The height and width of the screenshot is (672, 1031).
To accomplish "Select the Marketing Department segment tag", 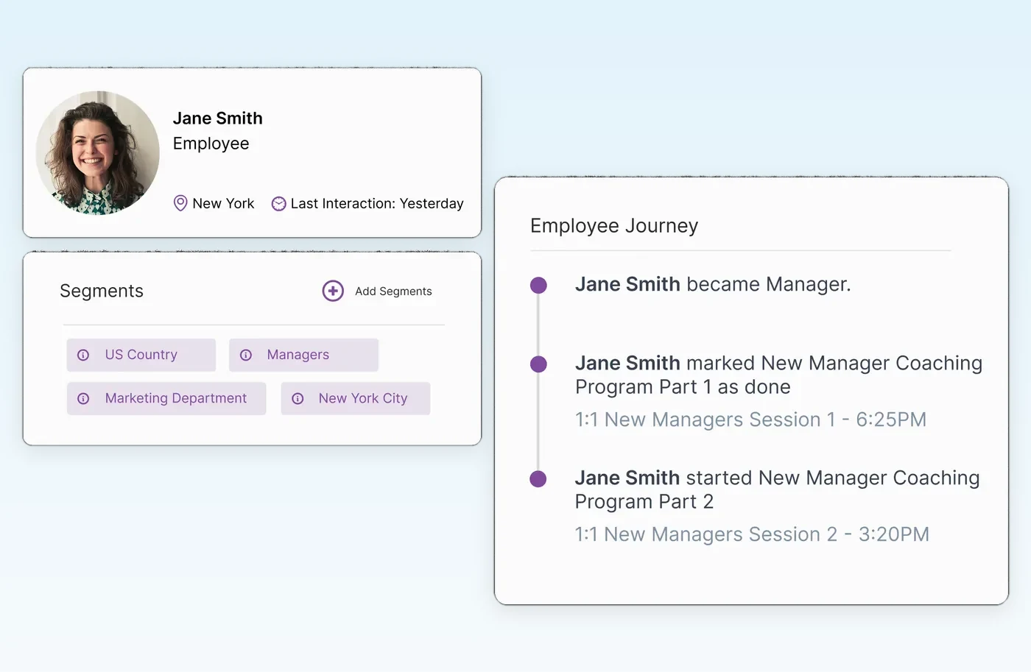I will click(166, 398).
